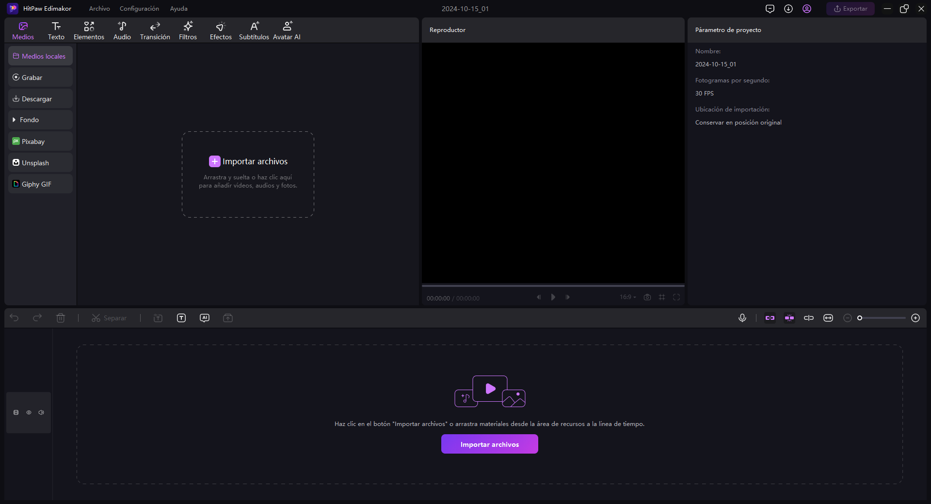Screen dimensions: 931x504
Task: Switch to the Texto tab
Action: 55,30
